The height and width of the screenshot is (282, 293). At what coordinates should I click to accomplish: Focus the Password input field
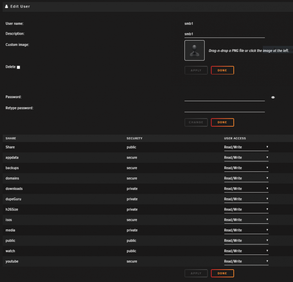coord(224,97)
